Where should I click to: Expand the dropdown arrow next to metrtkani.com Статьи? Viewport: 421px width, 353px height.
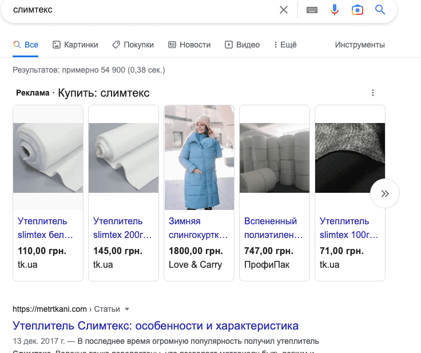127,309
